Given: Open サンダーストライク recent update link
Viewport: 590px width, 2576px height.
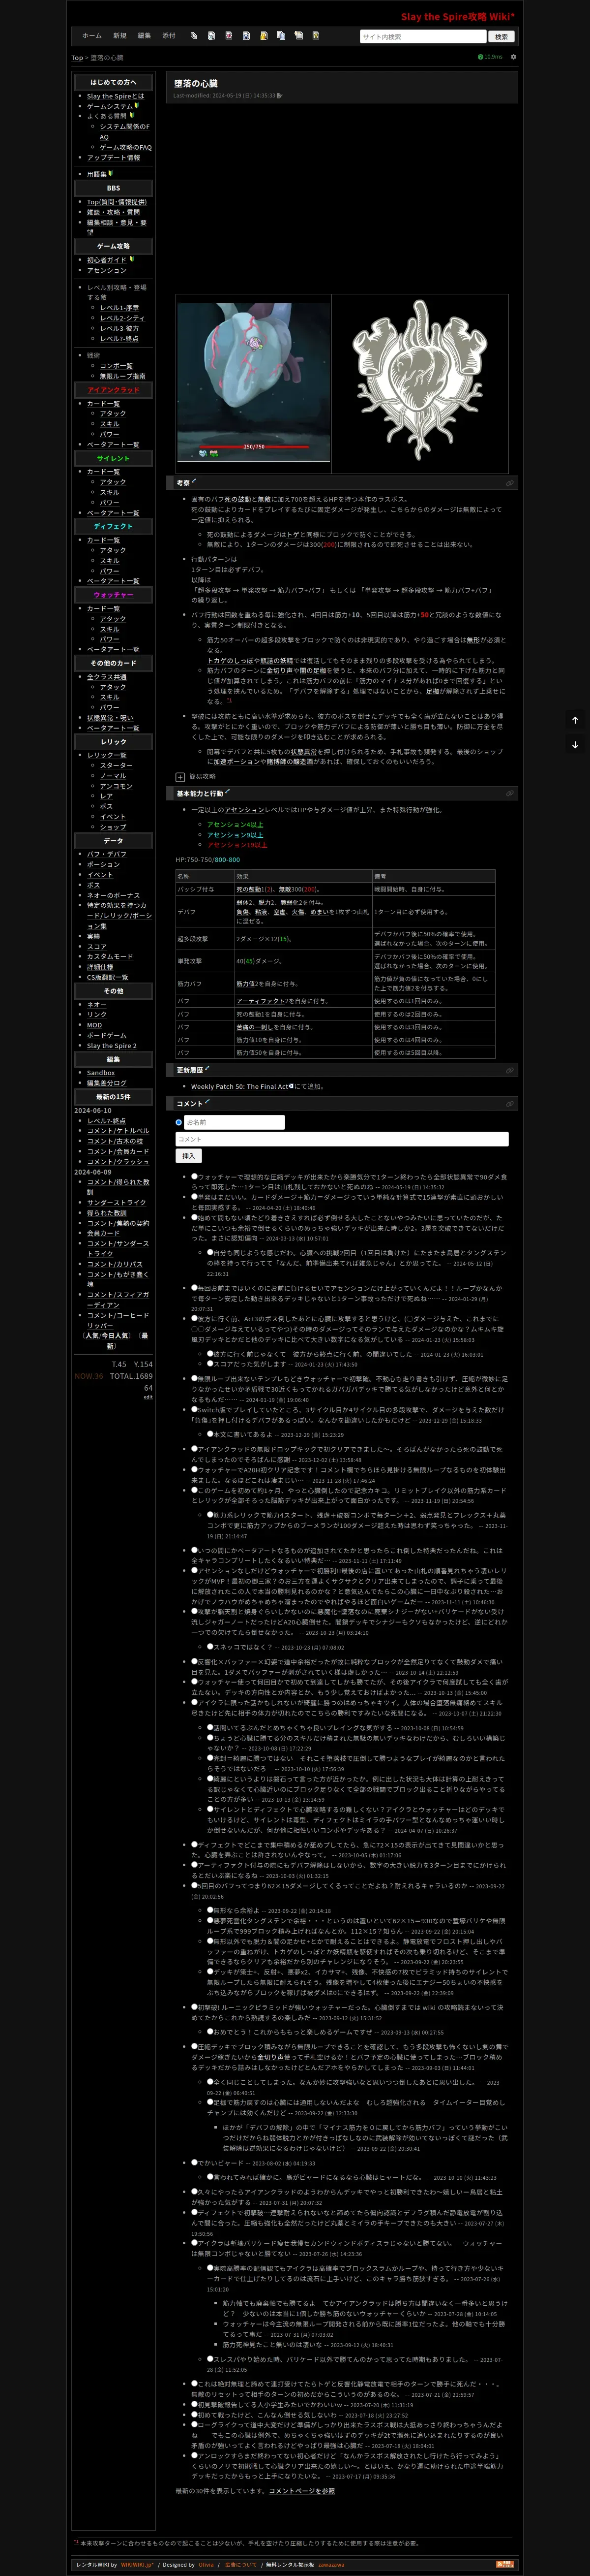Looking at the screenshot, I should pyautogui.click(x=117, y=1203).
